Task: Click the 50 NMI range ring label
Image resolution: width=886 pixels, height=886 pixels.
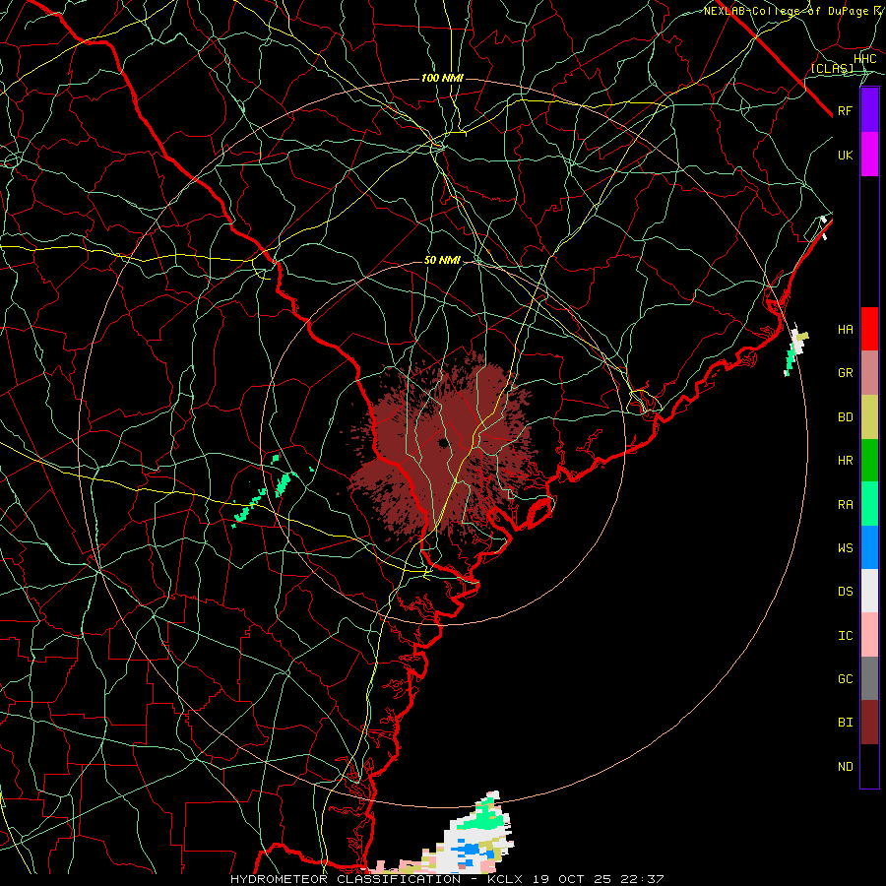Action: coord(442,260)
